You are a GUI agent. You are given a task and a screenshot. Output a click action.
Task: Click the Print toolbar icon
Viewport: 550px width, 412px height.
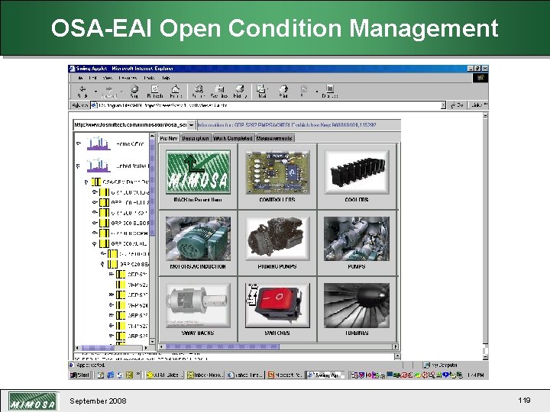(283, 92)
